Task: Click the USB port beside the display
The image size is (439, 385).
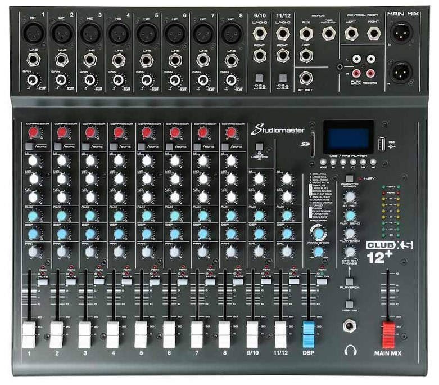Action: click(x=381, y=144)
